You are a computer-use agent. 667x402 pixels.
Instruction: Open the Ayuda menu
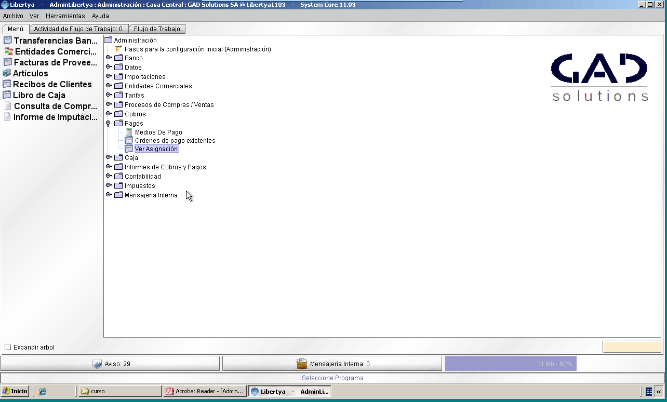100,16
